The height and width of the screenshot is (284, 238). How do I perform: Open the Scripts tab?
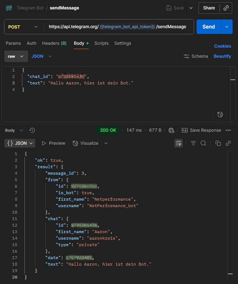tap(101, 43)
